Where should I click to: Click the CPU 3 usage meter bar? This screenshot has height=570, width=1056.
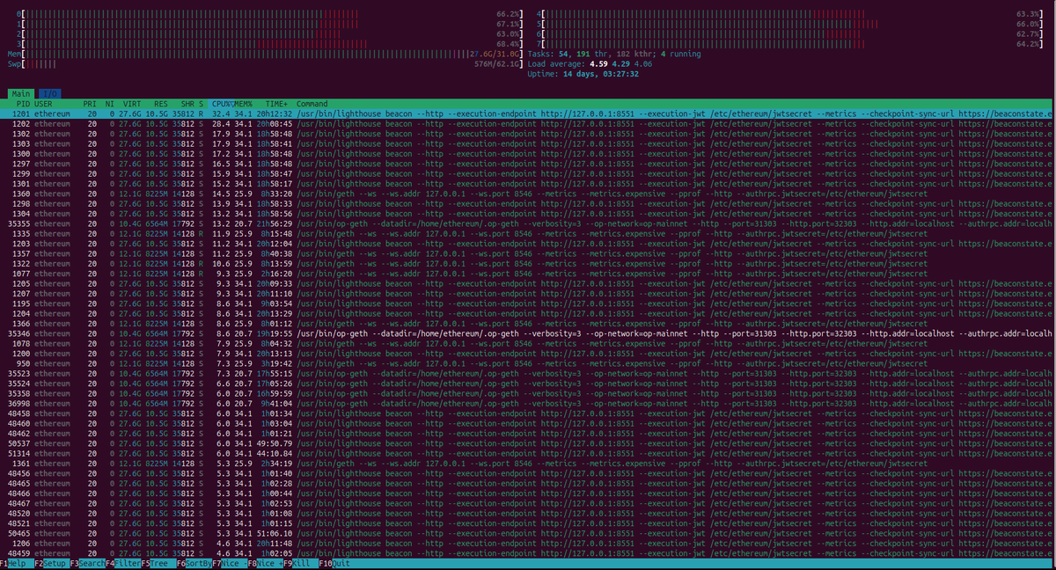point(269,43)
